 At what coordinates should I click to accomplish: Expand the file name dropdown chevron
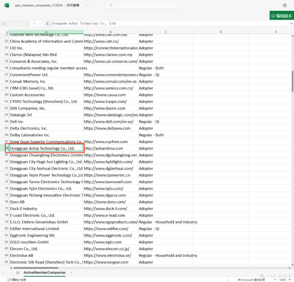pyautogui.click(x=88, y=5)
